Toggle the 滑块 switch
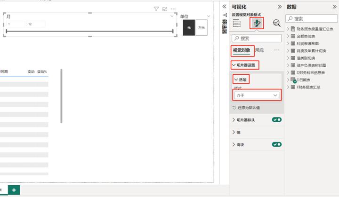This screenshot has width=339, height=197. [x=277, y=144]
